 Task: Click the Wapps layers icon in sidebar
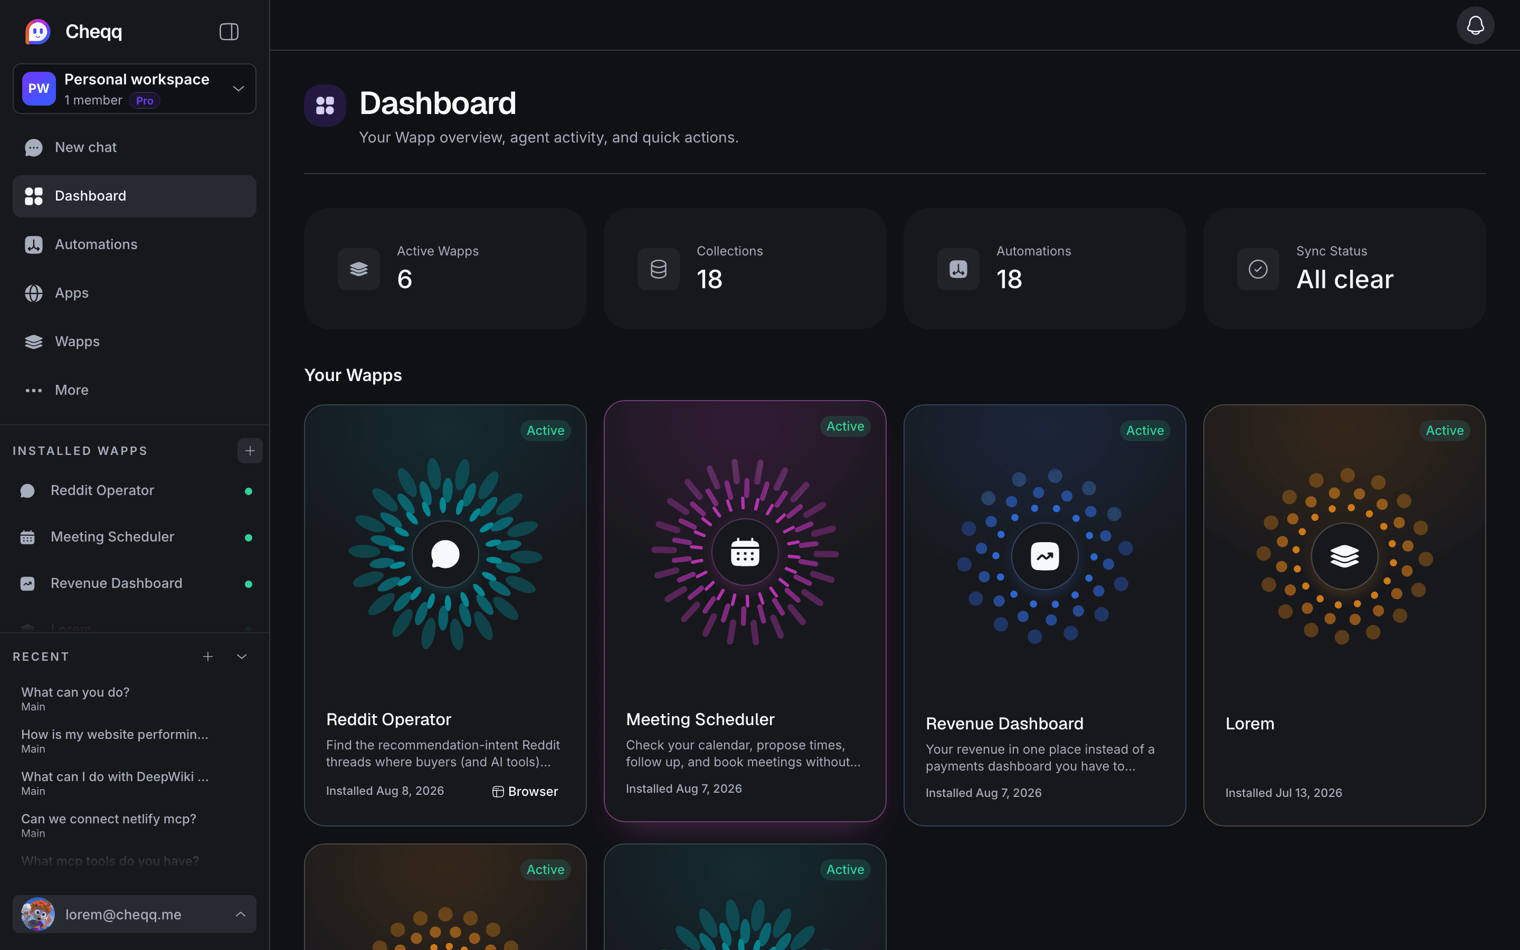point(34,342)
